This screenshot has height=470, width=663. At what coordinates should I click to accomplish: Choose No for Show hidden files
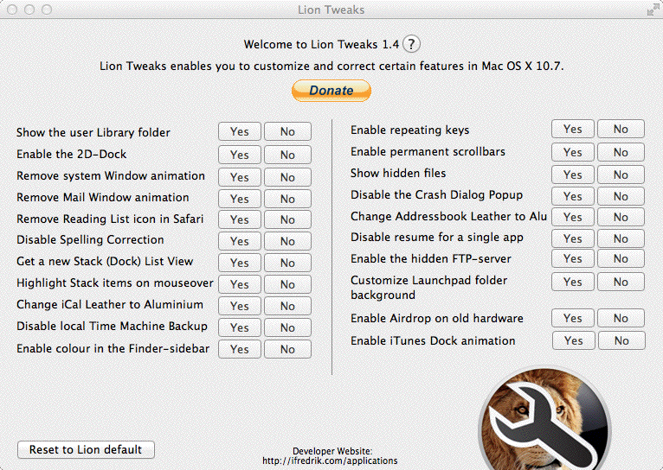(621, 175)
